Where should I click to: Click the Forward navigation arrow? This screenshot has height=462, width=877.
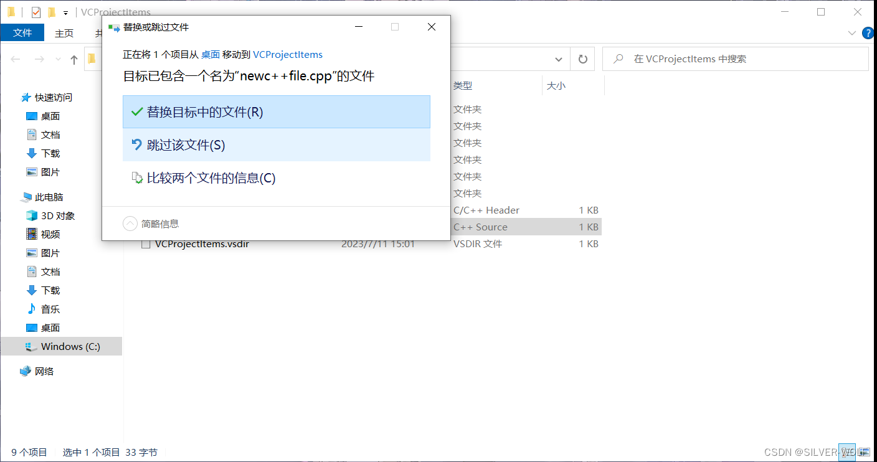[39, 59]
